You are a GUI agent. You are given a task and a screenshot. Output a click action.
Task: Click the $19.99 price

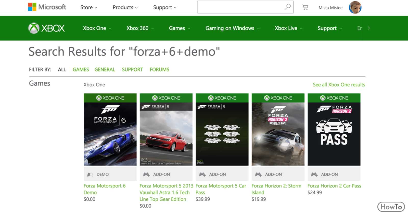259,199
